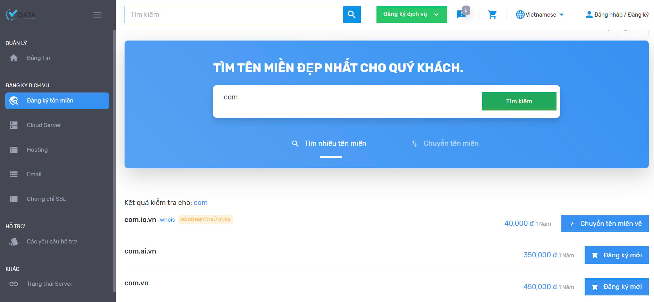
Task: Click the 450,000 đ price
Action: point(540,287)
